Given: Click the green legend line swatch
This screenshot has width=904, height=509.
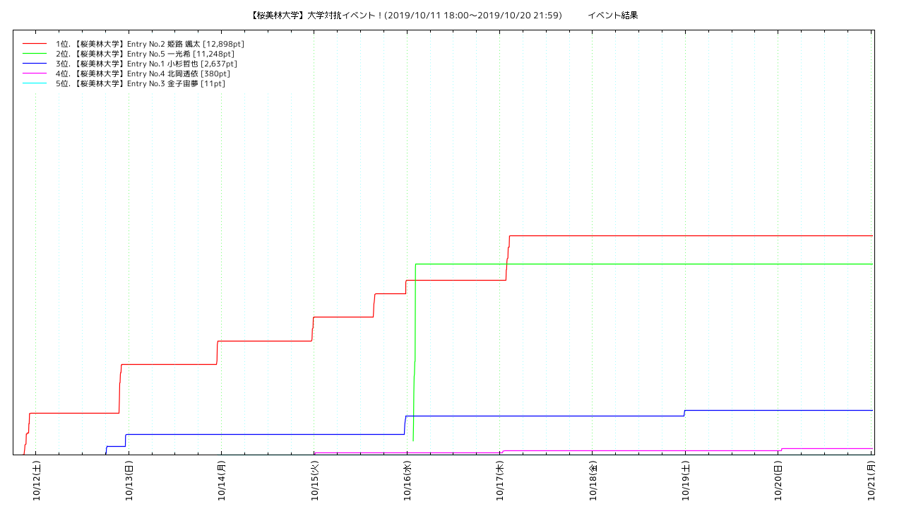Looking at the screenshot, I should [x=35, y=54].
